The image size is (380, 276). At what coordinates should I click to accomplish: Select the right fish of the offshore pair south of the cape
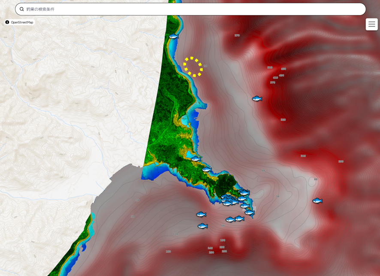coord(239,218)
